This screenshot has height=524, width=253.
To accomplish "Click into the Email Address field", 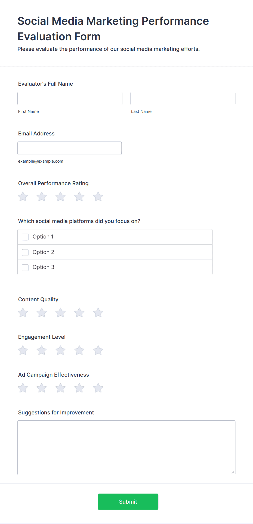I will click(70, 148).
